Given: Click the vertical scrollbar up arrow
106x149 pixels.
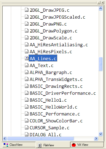Looking at the screenshot, I should [100, 9].
